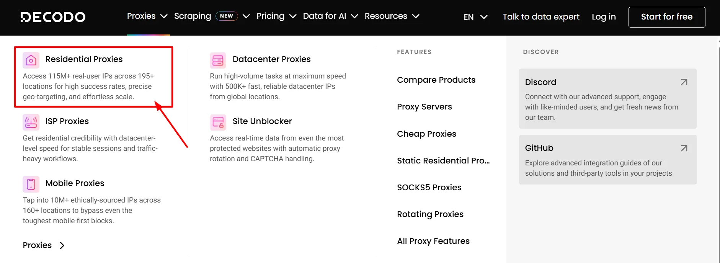Image resolution: width=720 pixels, height=263 pixels.
Task: Open the Resources menu label
Action: coord(386,16)
